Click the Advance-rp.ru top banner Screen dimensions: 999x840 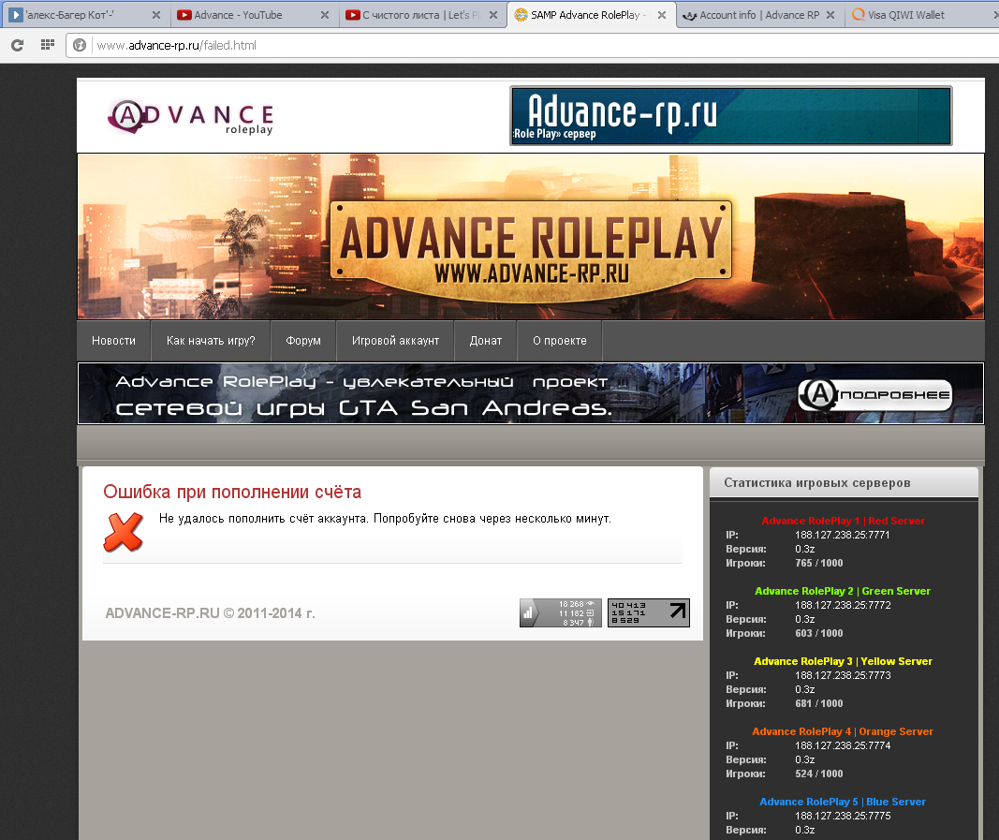pyautogui.click(x=731, y=116)
